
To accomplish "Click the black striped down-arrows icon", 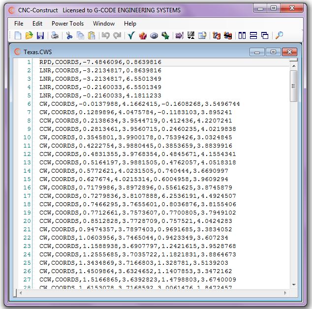I will [191, 35].
